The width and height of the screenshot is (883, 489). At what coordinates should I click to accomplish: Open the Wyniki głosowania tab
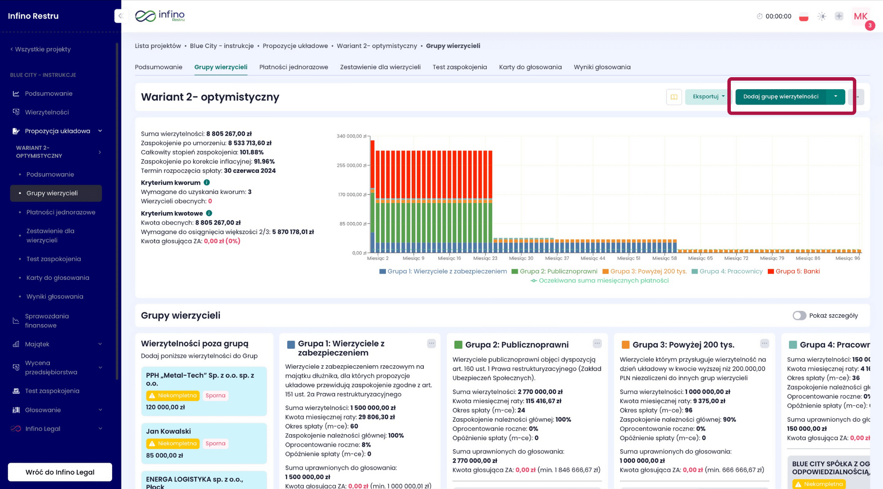(602, 67)
